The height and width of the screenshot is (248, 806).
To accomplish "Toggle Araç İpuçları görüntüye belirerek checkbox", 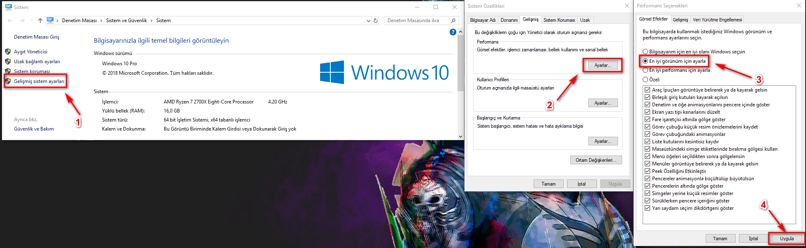I will pos(648,90).
